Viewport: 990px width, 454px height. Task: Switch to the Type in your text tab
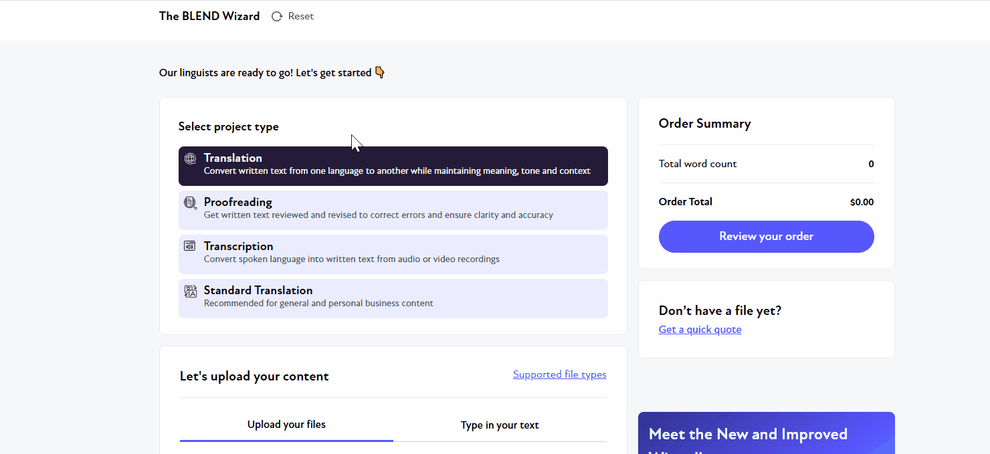click(x=500, y=425)
